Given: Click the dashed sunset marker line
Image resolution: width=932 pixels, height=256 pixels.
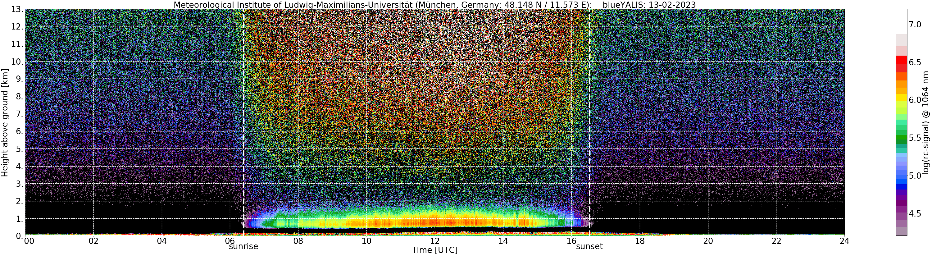Looking at the screenshot, I should click(x=589, y=122).
